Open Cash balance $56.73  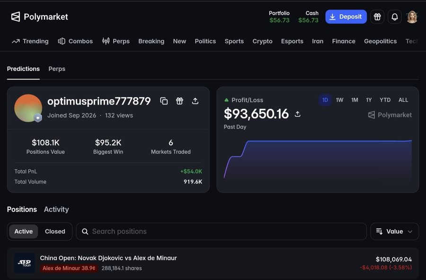(308, 17)
